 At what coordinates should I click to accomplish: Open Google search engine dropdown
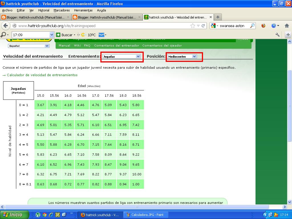click(x=214, y=26)
